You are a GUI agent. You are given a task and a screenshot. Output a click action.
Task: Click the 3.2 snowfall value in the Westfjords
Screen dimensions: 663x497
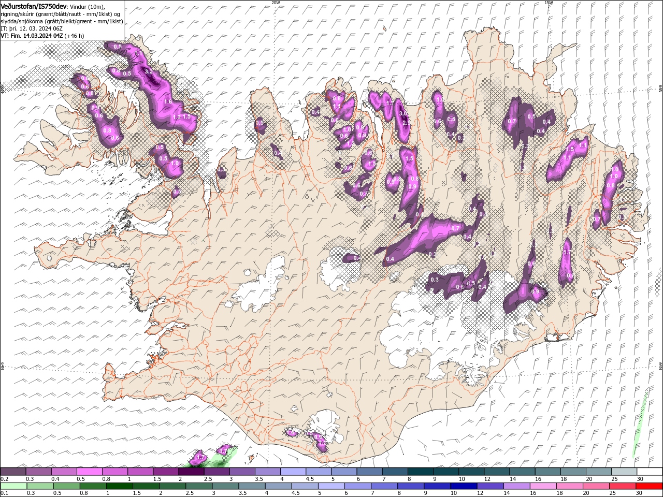[148, 71]
